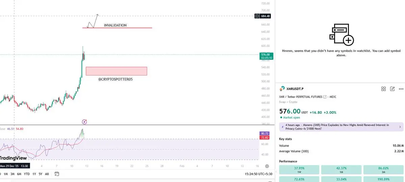Open the symbol grid/details view icon

click(383, 89)
